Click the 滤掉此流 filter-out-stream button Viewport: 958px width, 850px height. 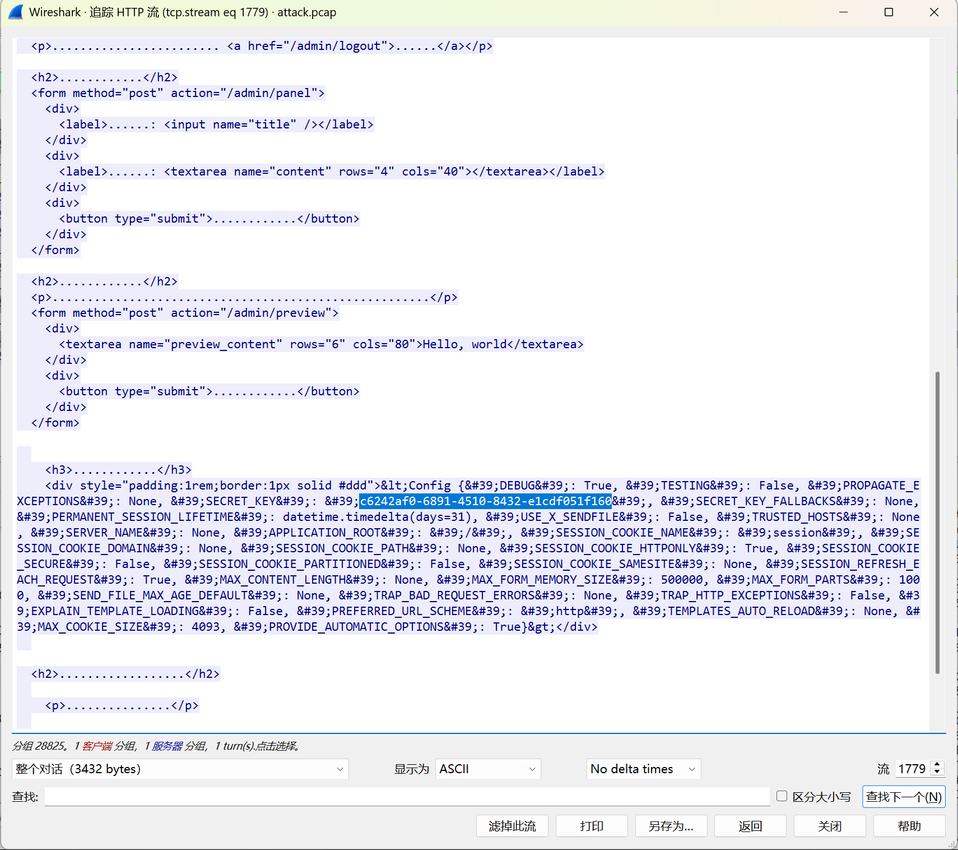click(512, 826)
